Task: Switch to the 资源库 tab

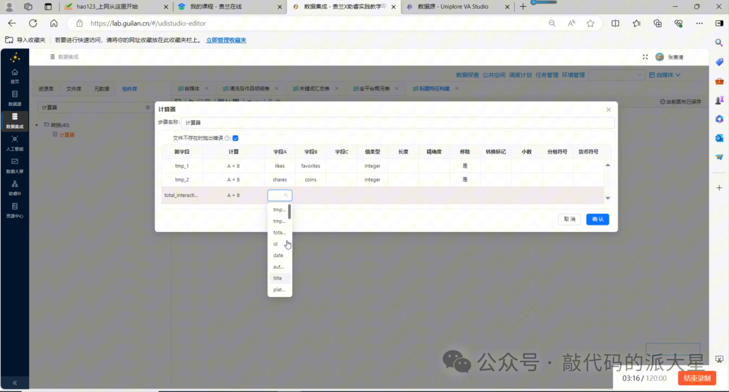Action: coord(46,88)
